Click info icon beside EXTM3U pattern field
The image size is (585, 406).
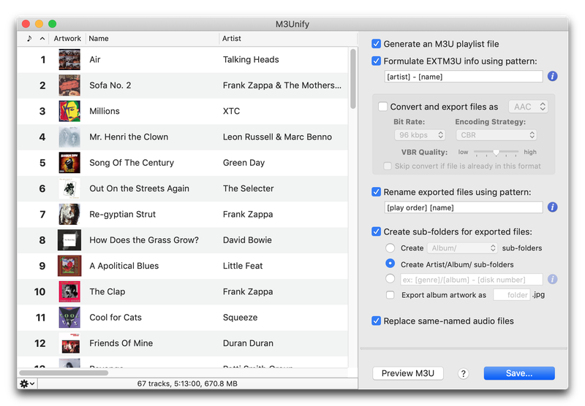552,77
